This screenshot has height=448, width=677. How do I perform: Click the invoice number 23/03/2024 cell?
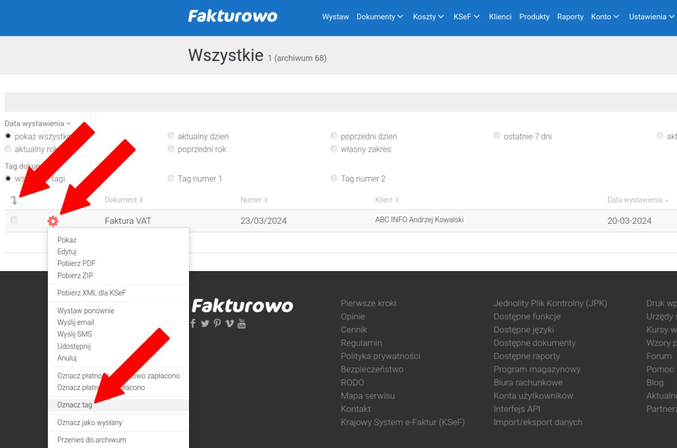click(x=263, y=221)
